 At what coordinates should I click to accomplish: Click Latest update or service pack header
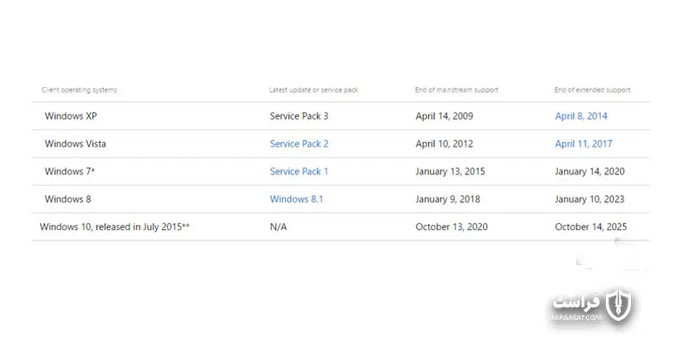point(314,90)
